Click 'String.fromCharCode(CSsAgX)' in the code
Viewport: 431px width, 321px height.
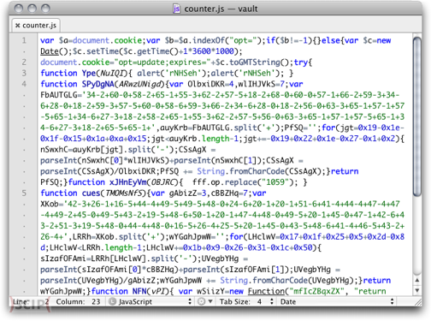coord(262,171)
